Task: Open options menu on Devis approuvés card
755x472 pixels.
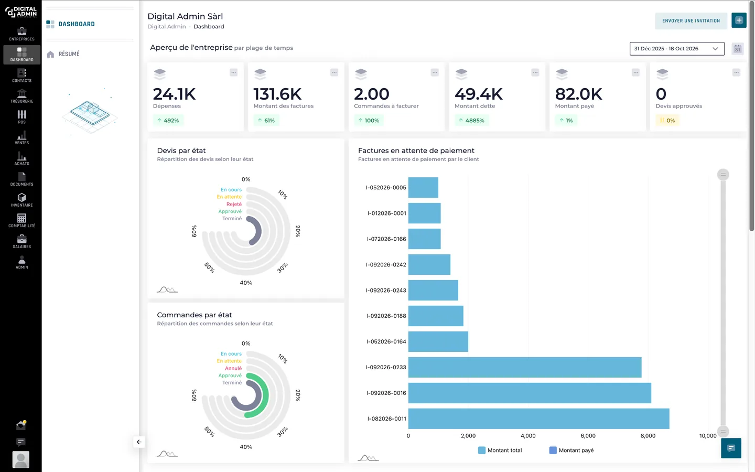Action: pos(736,72)
